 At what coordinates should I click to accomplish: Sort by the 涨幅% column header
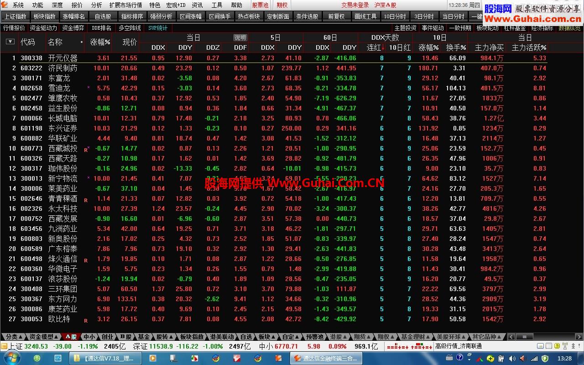pos(100,42)
